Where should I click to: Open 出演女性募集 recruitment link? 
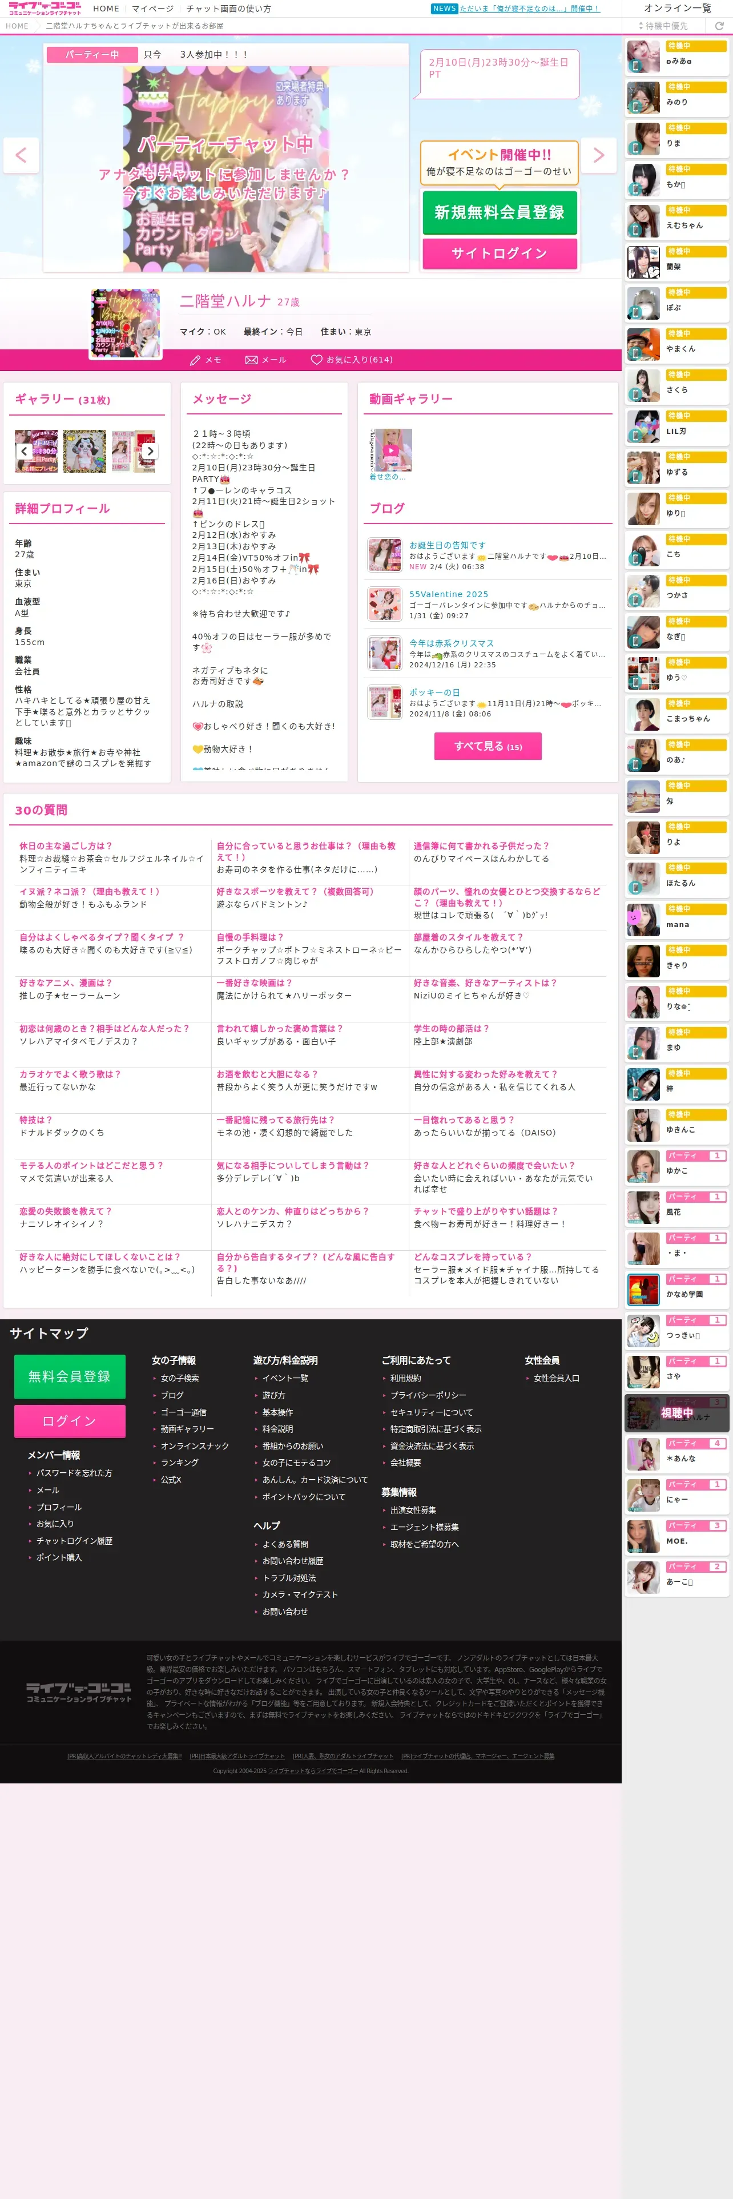[413, 1510]
